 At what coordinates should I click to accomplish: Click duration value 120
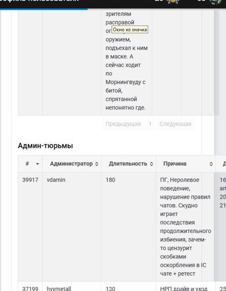pos(110,289)
